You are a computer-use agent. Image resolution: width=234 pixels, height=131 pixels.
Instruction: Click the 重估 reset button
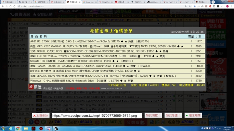pos(203,122)
